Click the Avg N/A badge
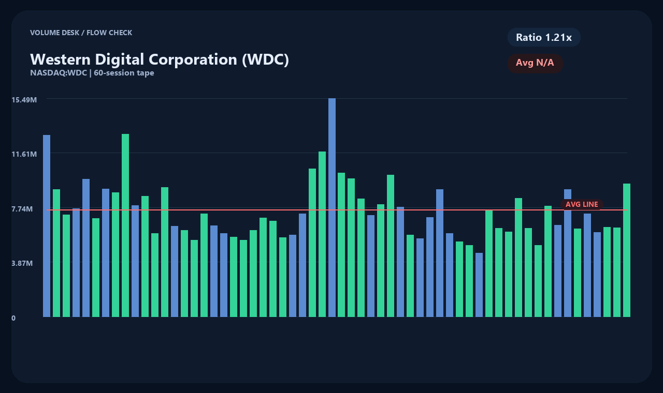The height and width of the screenshot is (393, 663). [x=535, y=63]
